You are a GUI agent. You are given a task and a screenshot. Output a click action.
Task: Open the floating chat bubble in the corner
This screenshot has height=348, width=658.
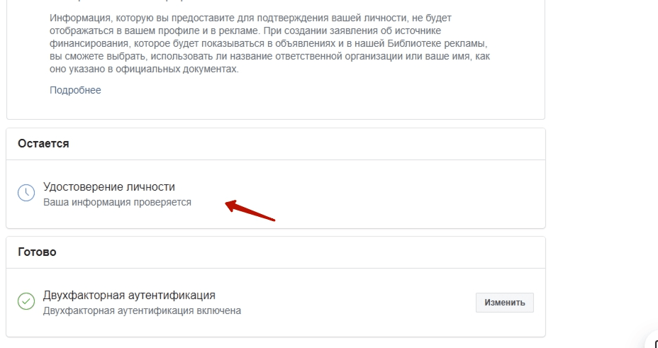click(652, 340)
